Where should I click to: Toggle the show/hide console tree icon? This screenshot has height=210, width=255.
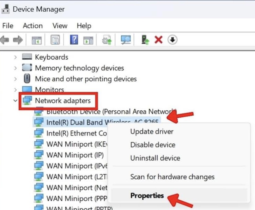[x=37, y=40]
